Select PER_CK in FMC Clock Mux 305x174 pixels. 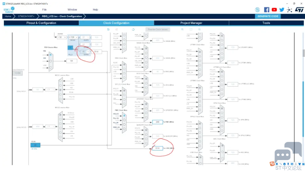coord(124,129)
